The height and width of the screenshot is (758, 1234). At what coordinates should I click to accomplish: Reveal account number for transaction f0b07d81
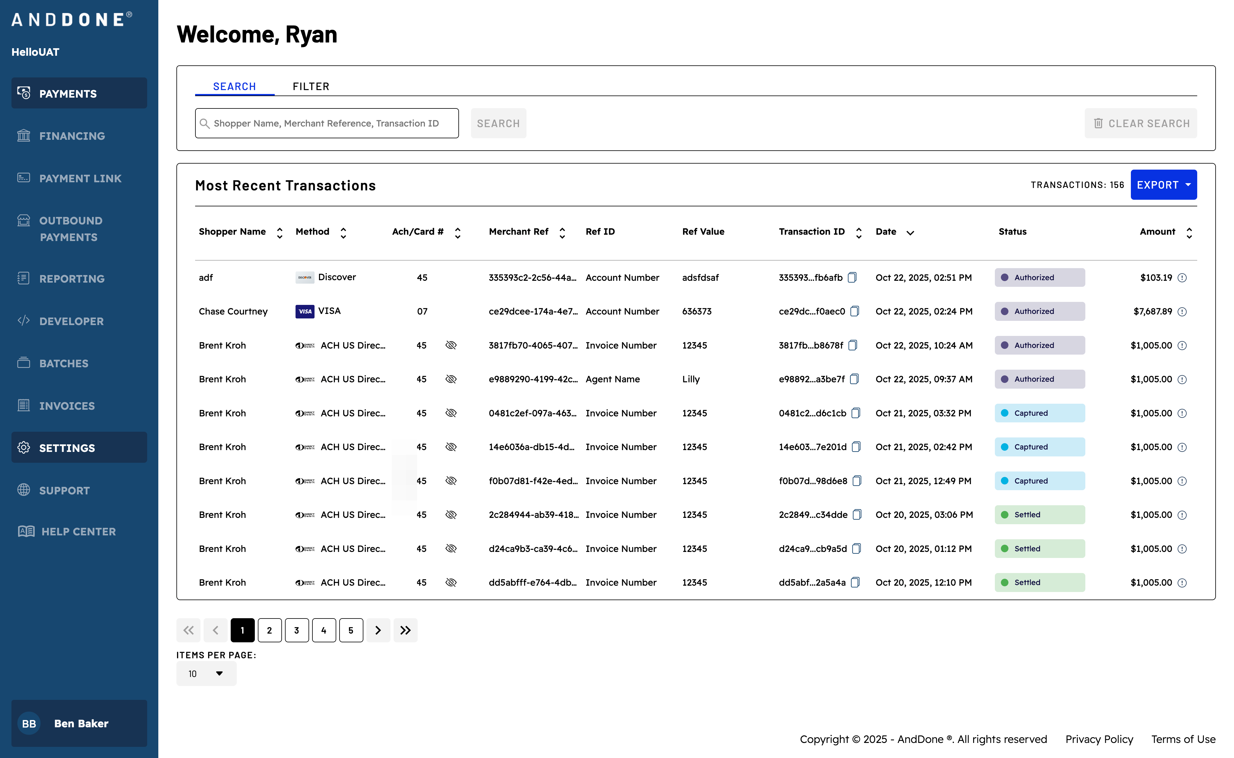click(451, 481)
